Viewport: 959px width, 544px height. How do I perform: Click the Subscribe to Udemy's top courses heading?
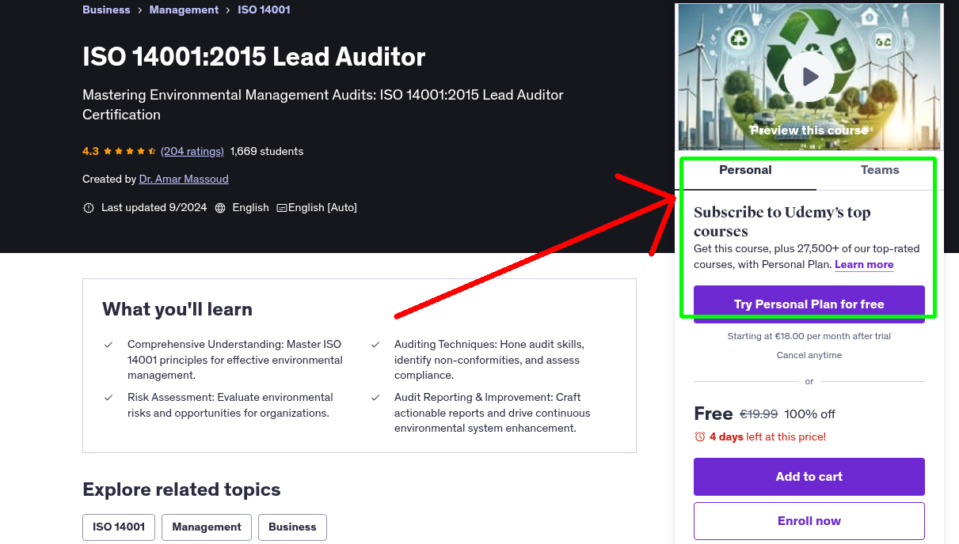(x=782, y=221)
